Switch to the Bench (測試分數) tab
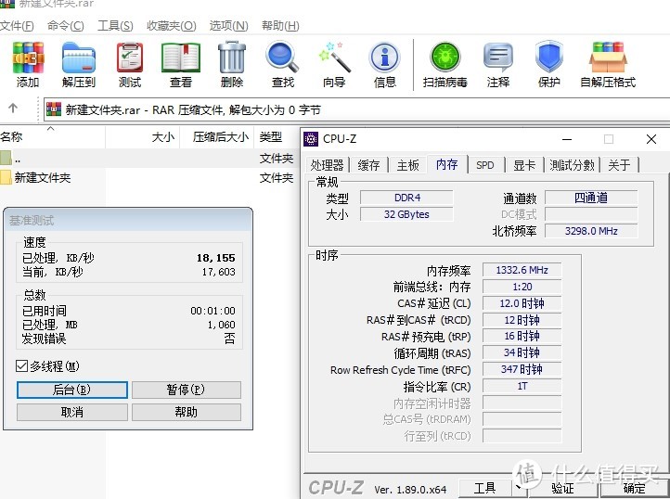Viewport: 670px width, 499px height. click(573, 165)
